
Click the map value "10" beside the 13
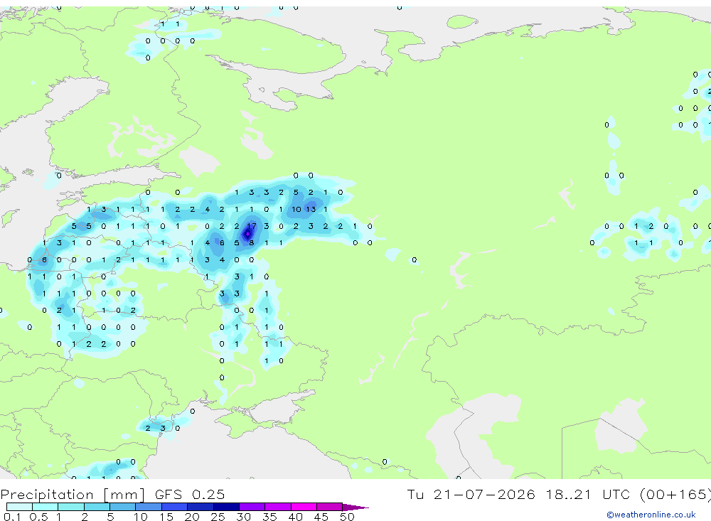click(296, 209)
